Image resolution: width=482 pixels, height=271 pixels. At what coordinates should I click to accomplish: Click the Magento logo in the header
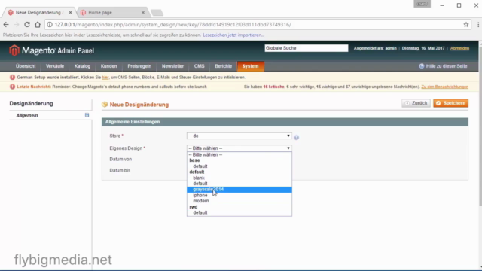pos(51,50)
